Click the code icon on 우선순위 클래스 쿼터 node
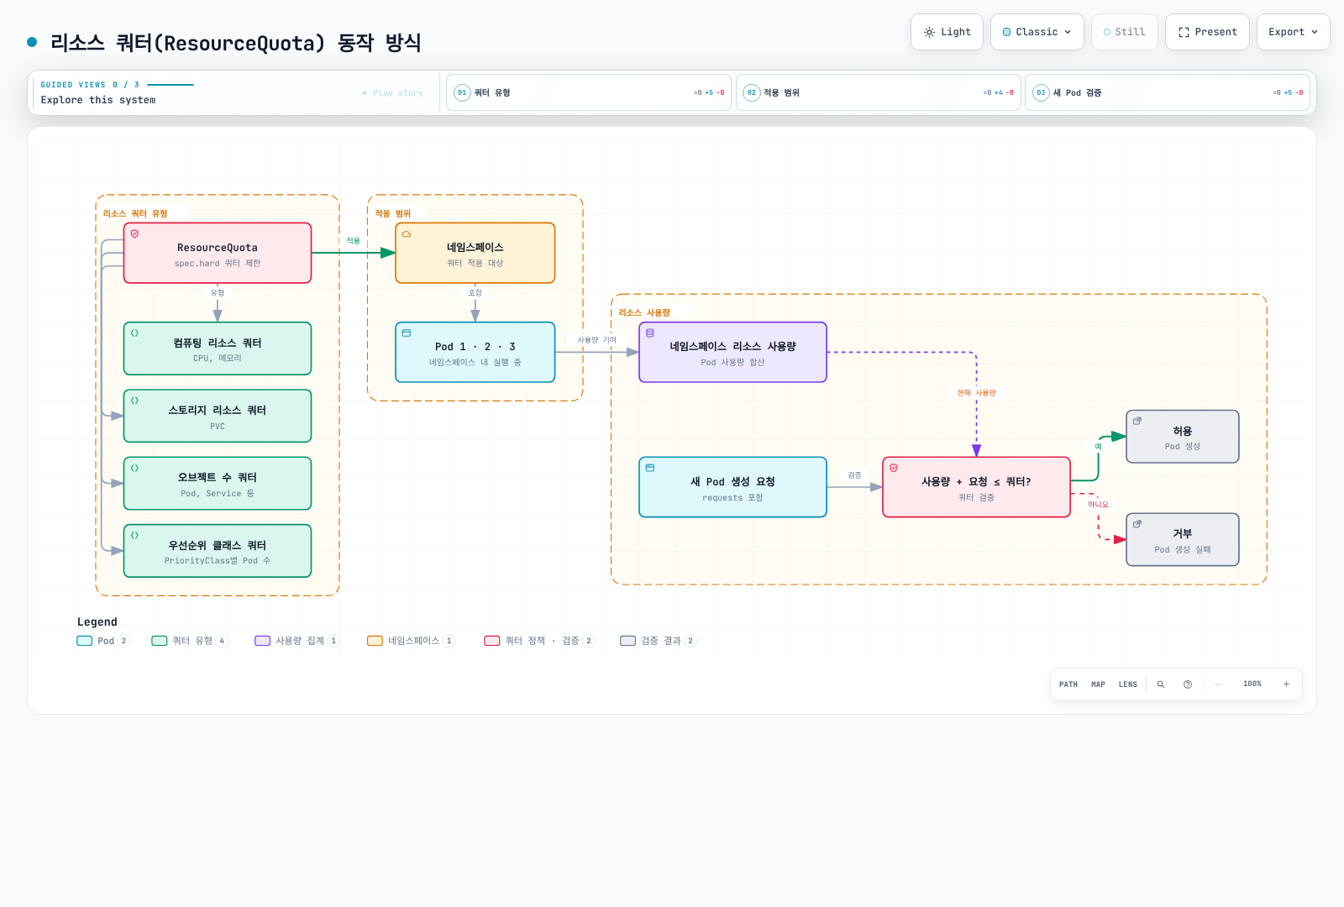Image resolution: width=1344 pixels, height=907 pixels. (134, 536)
